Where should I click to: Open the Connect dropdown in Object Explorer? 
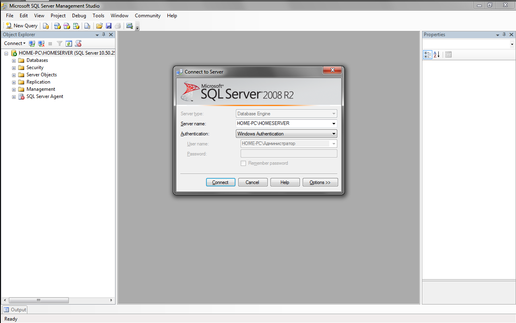pos(15,43)
